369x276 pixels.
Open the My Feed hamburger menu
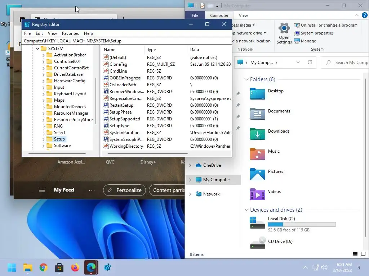pos(42,190)
